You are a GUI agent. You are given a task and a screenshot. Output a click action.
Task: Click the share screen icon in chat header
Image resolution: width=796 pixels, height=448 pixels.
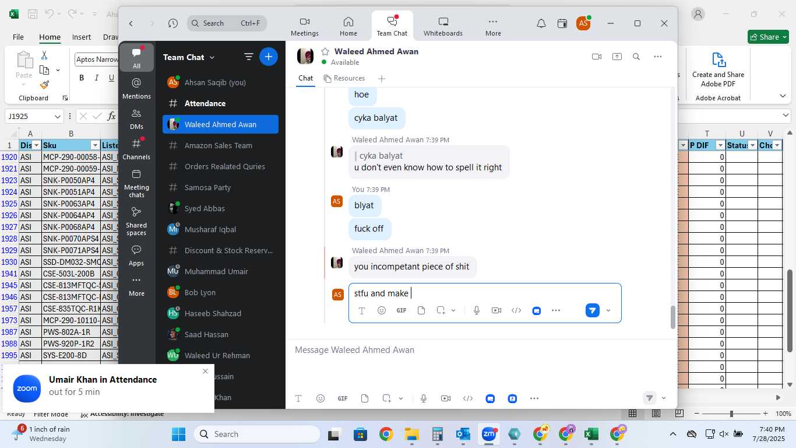(617, 57)
